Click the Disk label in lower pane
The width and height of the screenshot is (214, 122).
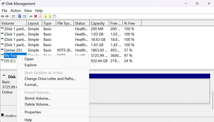(12, 77)
